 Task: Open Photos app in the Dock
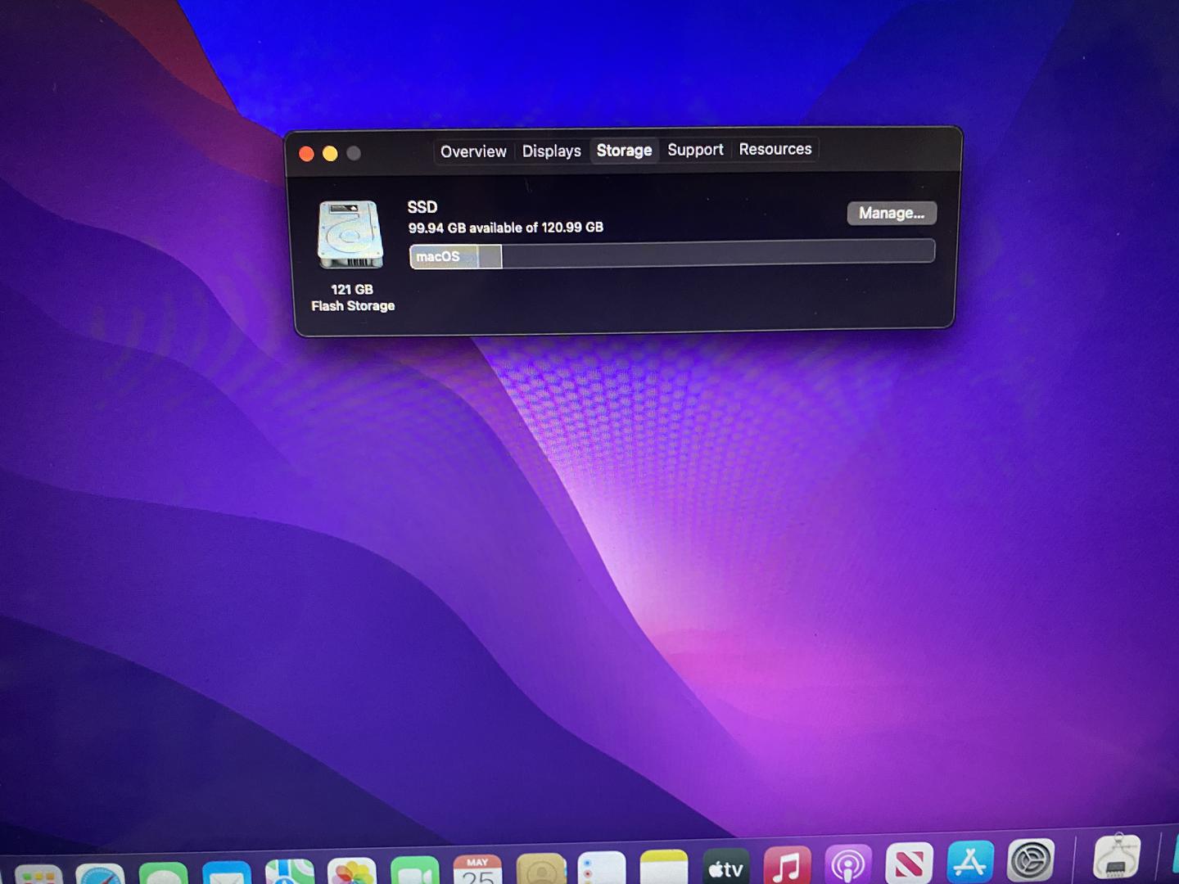[x=351, y=869]
